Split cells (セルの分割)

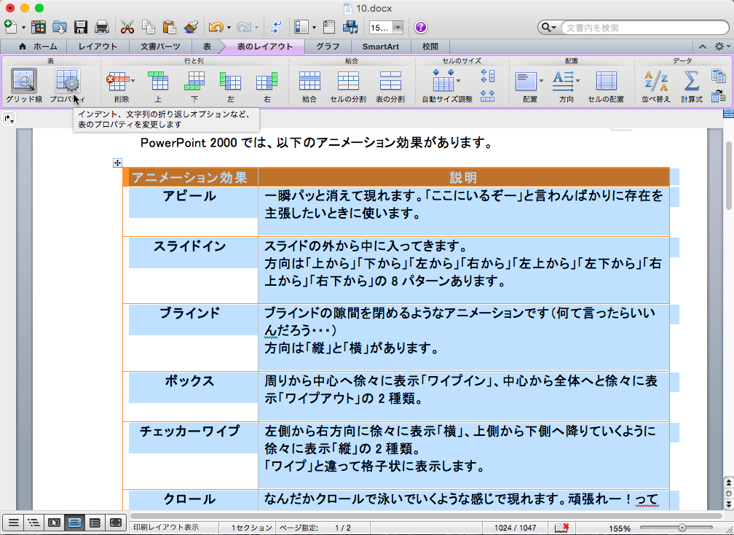[x=348, y=86]
